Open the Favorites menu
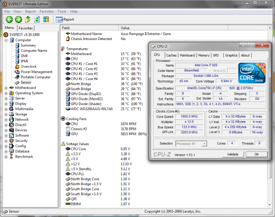The image size is (275, 217). point(46,11)
